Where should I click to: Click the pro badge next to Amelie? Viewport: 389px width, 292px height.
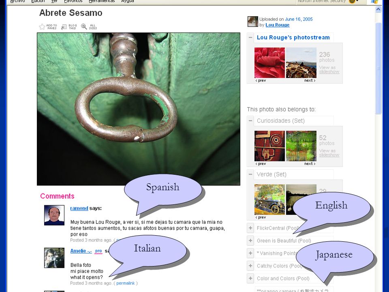[98, 251]
